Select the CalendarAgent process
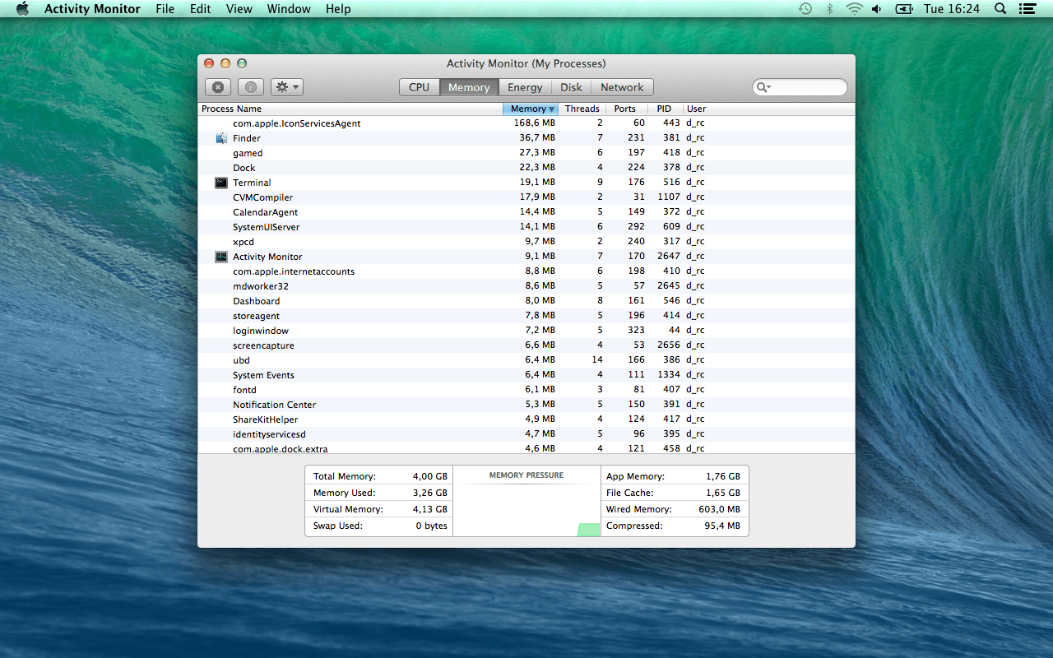 click(x=526, y=212)
